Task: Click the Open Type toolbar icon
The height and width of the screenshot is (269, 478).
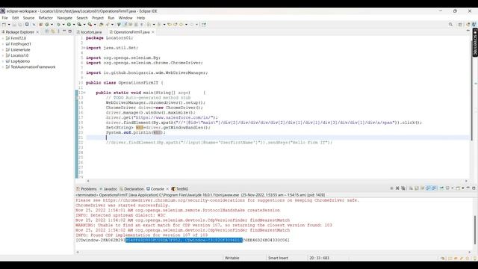Action: pos(102,25)
